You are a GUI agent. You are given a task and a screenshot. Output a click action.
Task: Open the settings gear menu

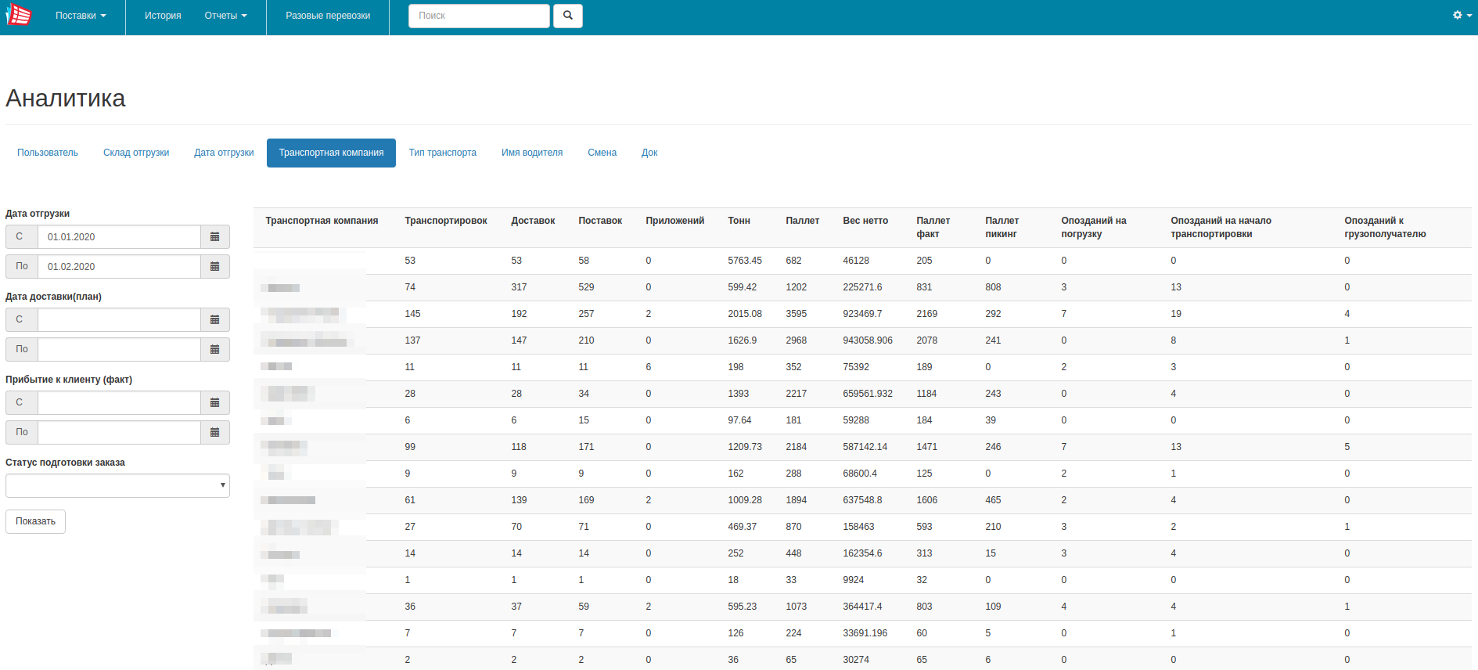point(1462,16)
